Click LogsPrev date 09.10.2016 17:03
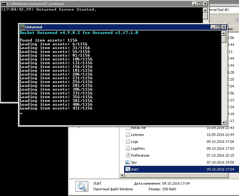This screenshot has width=239, height=196. (x=220, y=148)
